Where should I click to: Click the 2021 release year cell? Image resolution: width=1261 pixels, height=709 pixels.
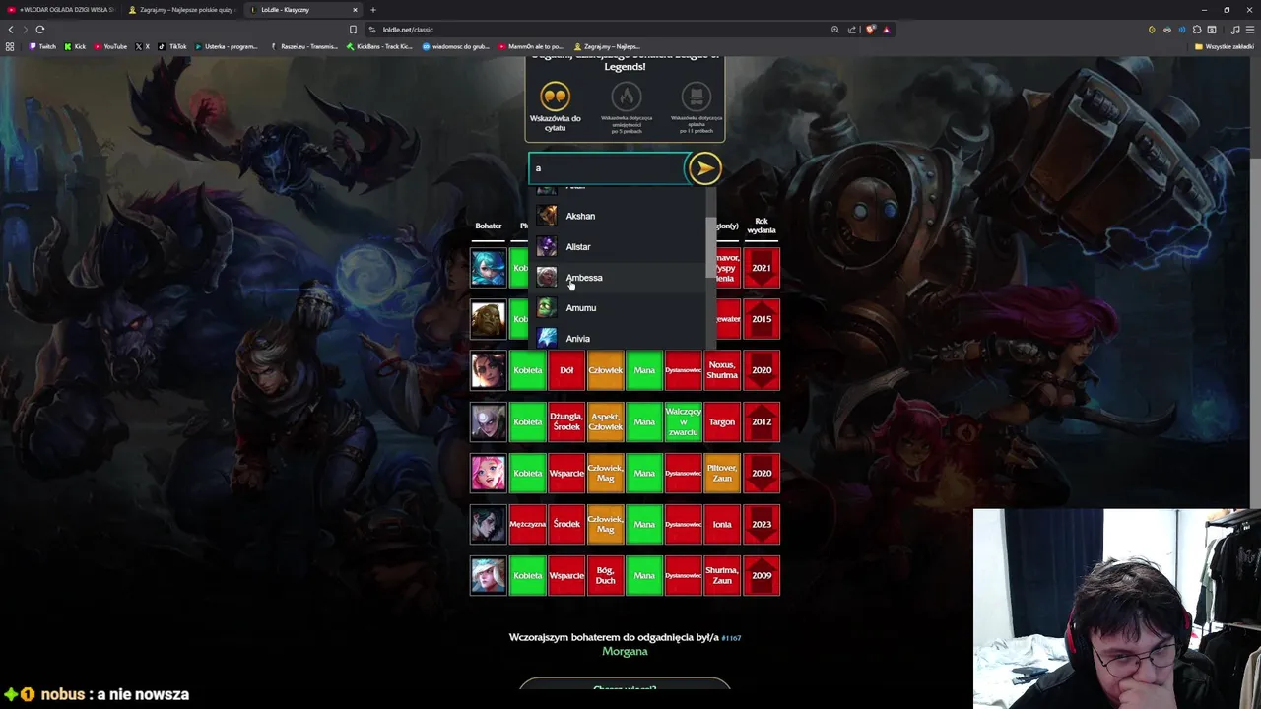point(762,268)
